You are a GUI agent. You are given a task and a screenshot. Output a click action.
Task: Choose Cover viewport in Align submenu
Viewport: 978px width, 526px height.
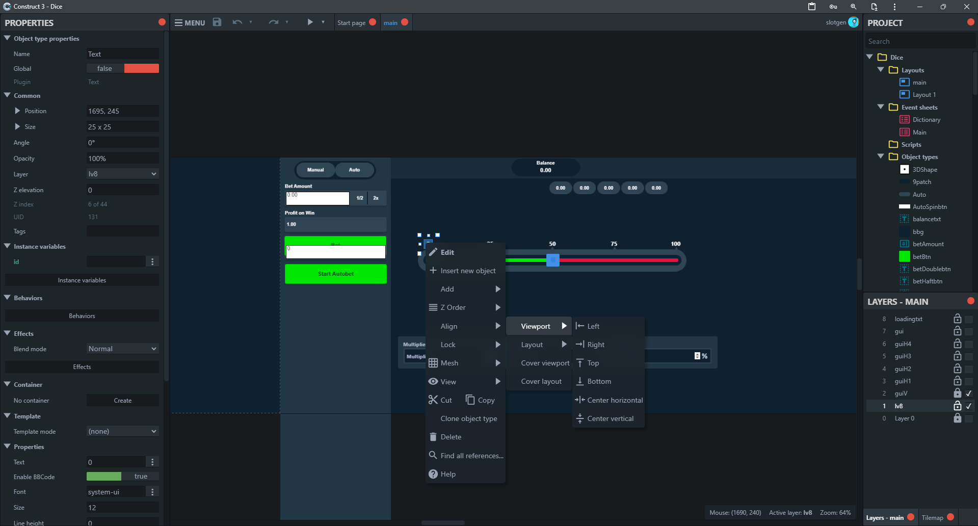coord(539,363)
